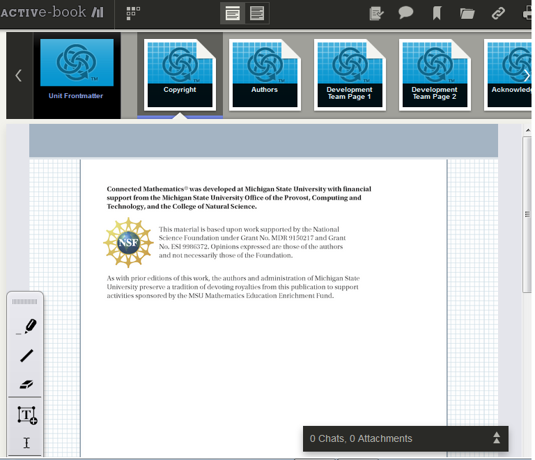Click the 'Connected Mathematics' bold paragraph
Image resolution: width=535 pixels, height=460 pixels.
tap(239, 198)
